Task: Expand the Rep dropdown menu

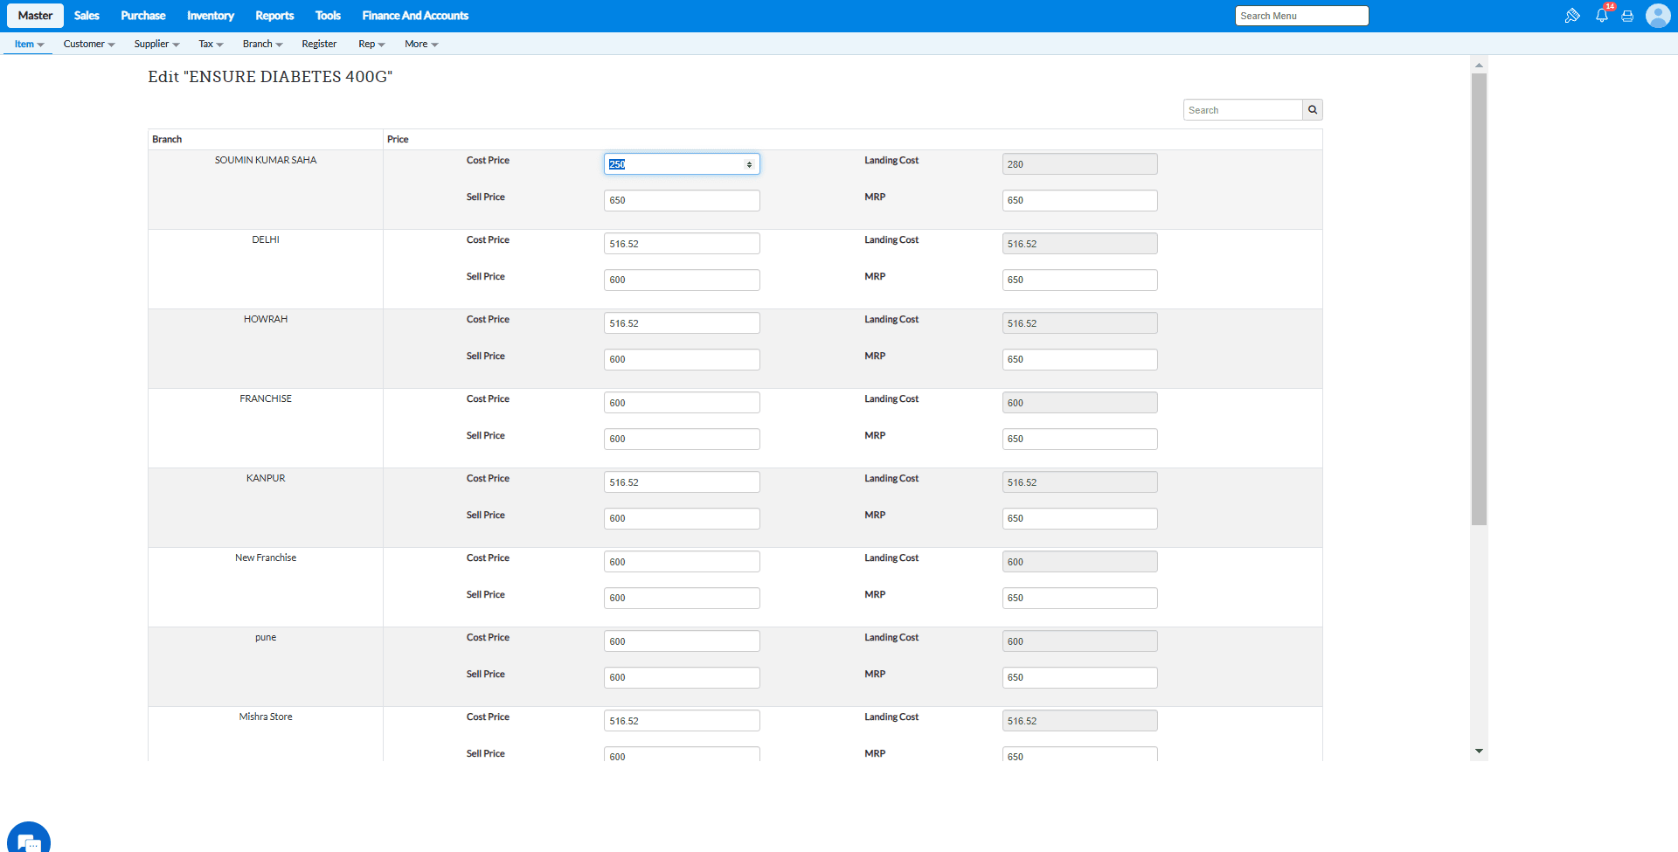Action: [371, 44]
